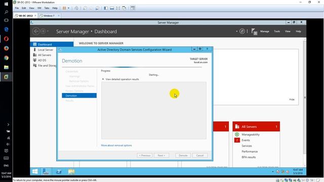Open Performance in All Servers tile
Image resolution: width=324 pixels, height=182 pixels.
click(x=250, y=152)
